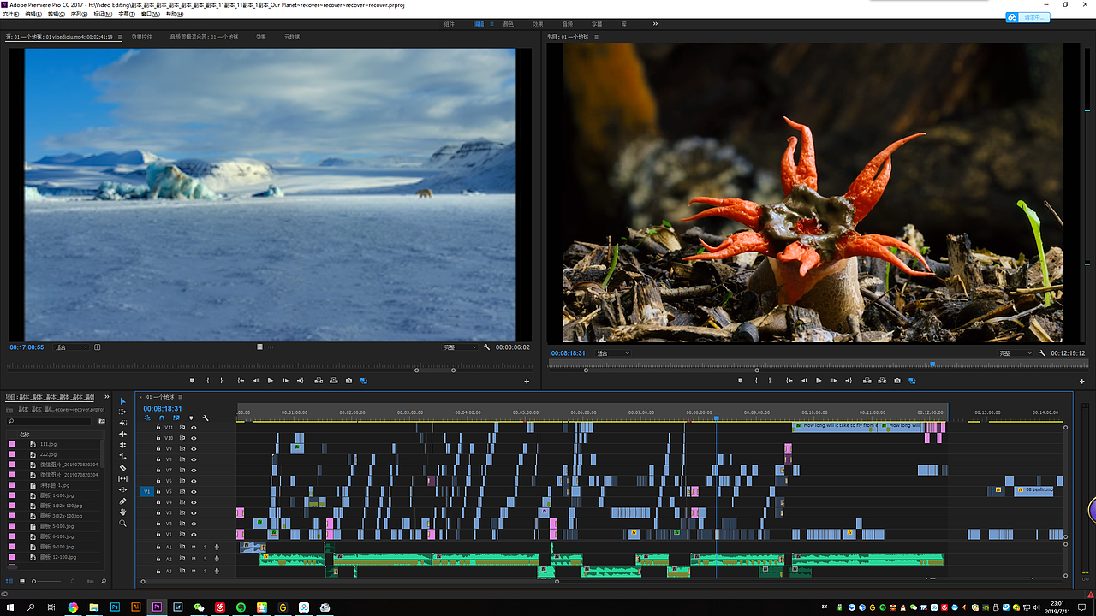The height and width of the screenshot is (616, 1096).
Task: Open Source monitor settings wrench
Action: coord(486,347)
